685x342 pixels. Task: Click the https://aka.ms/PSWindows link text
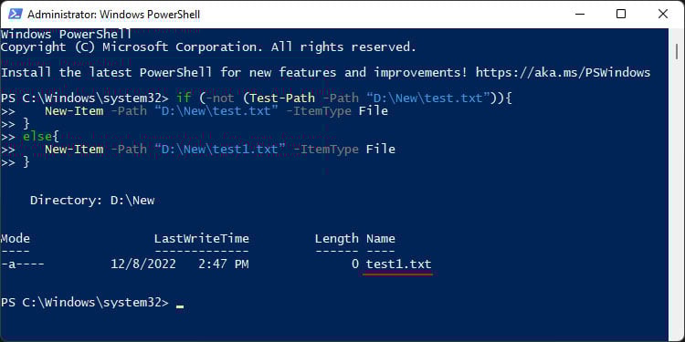pos(563,72)
